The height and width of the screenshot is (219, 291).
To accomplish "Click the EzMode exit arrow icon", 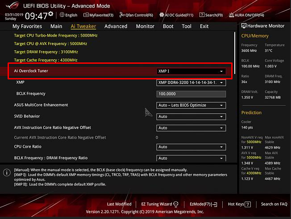I will (x=215, y=204).
